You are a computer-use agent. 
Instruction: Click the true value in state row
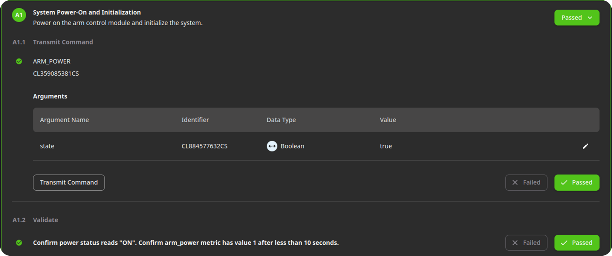click(x=386, y=146)
